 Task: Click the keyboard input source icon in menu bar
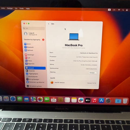109,10
